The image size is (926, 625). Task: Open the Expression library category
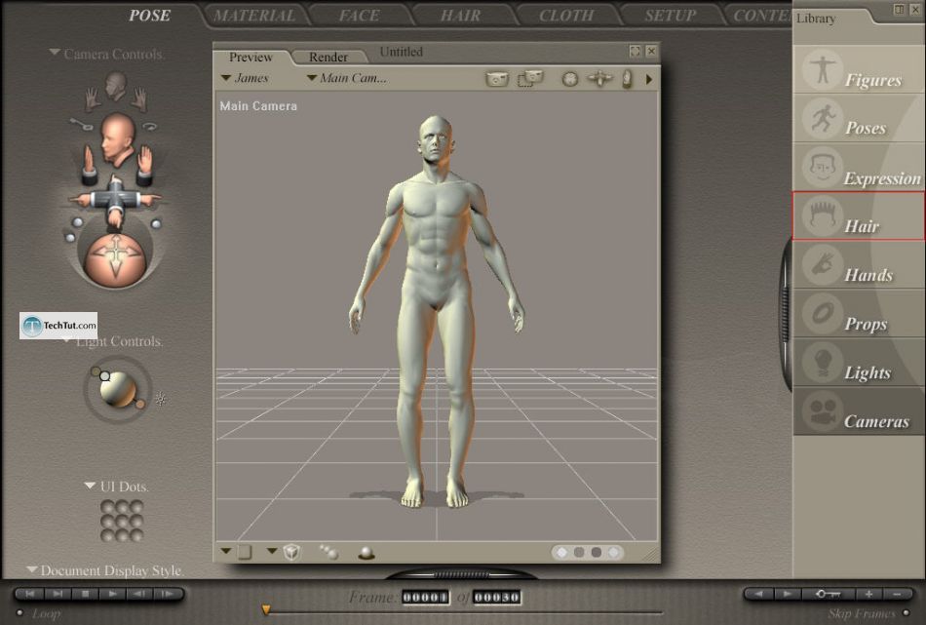(x=859, y=167)
